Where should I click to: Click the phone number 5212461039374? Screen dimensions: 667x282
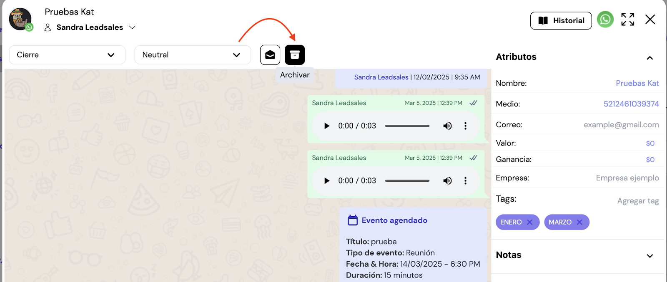pyautogui.click(x=631, y=104)
